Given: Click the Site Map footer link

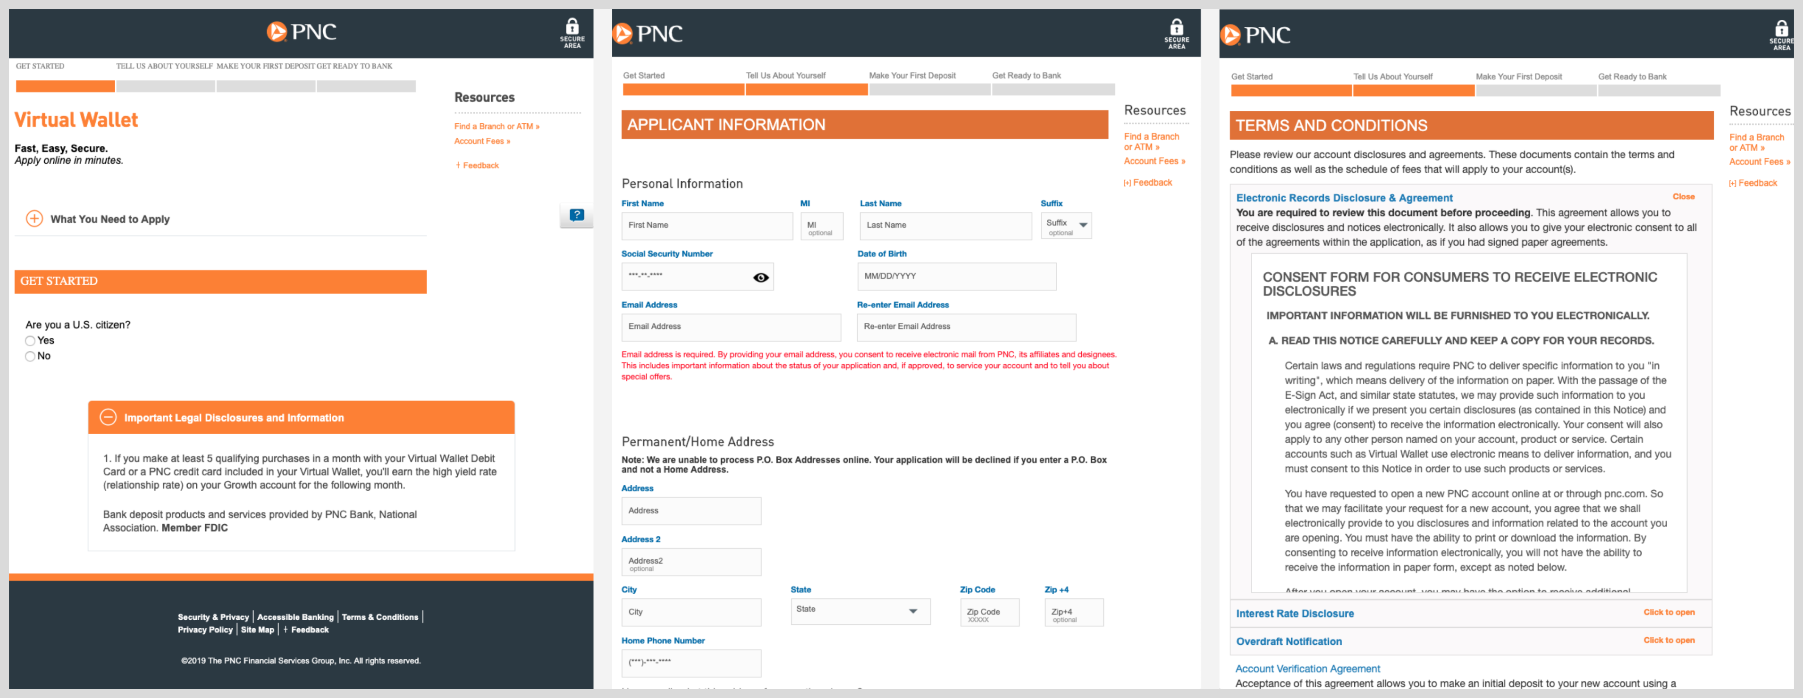Looking at the screenshot, I should pyautogui.click(x=257, y=629).
